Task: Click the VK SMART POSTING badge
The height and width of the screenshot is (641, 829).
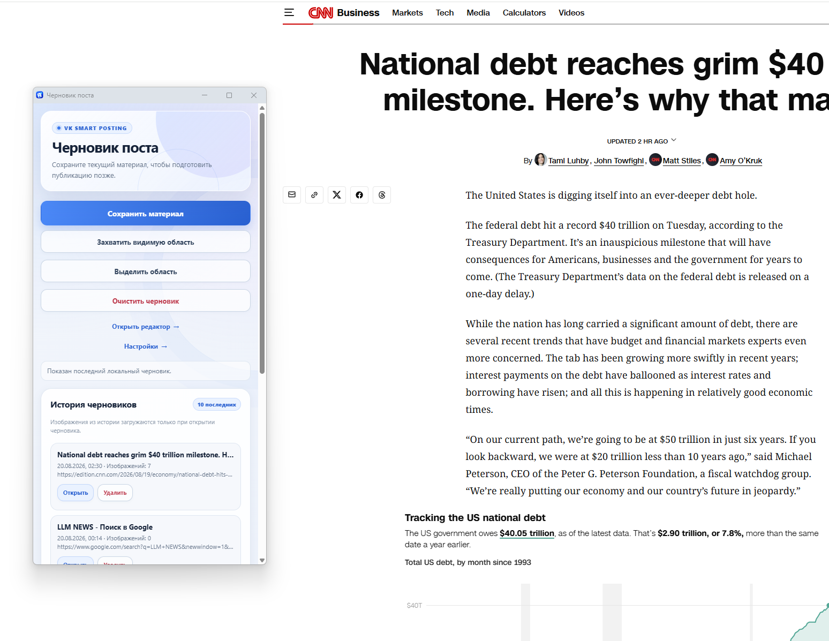Action: point(92,128)
